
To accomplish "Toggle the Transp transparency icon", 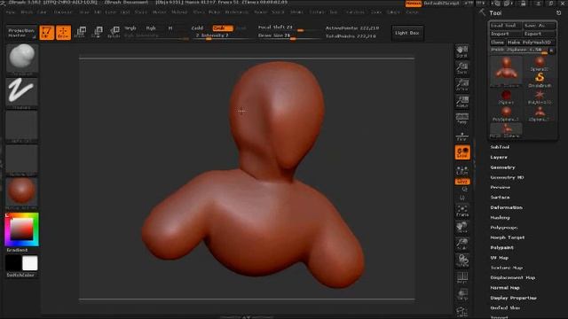I will (461, 294).
